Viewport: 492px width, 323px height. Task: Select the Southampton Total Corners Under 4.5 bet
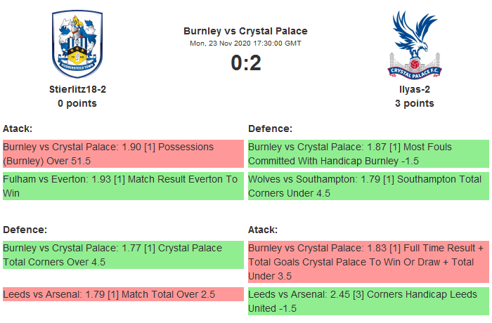(x=368, y=186)
